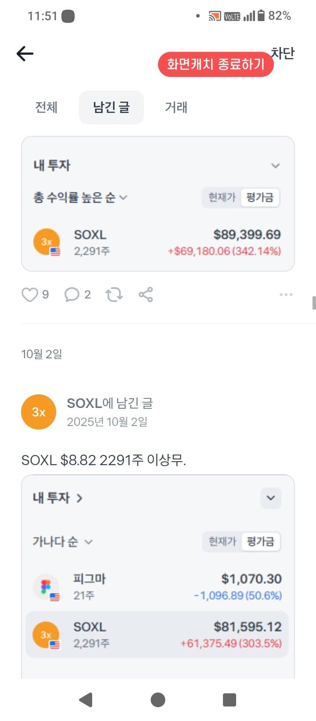
Task: Switch lower card to 현재가 view
Action: click(x=223, y=541)
